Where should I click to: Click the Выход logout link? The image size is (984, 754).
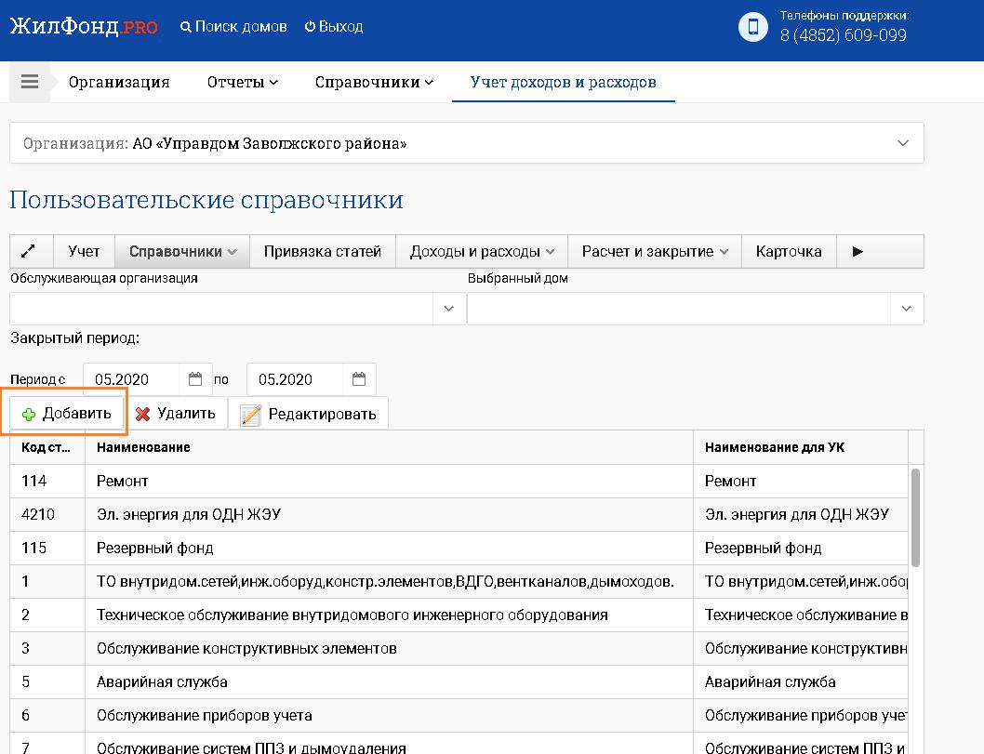pos(333,27)
